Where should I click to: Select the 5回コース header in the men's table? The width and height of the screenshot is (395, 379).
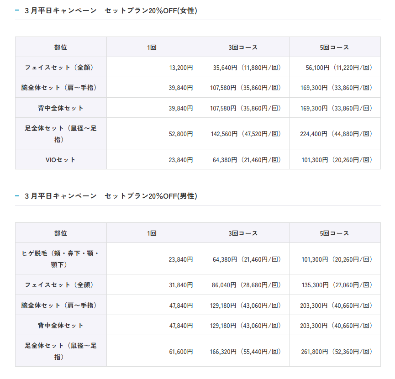[x=335, y=233]
